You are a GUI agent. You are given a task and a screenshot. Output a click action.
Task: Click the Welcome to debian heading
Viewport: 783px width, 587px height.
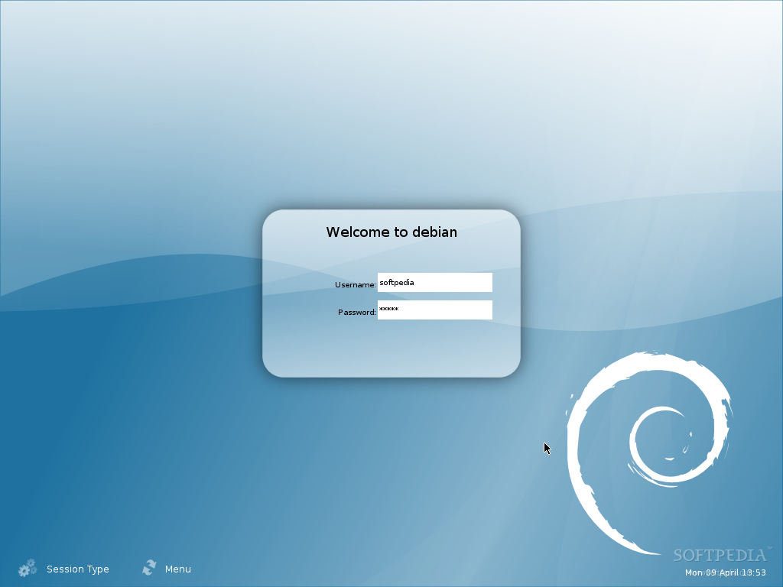[391, 232]
